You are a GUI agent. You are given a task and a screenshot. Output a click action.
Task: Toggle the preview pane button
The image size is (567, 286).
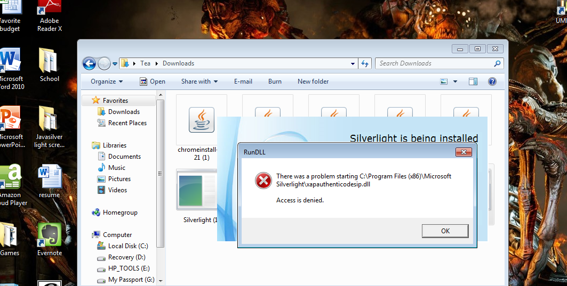coord(473,81)
